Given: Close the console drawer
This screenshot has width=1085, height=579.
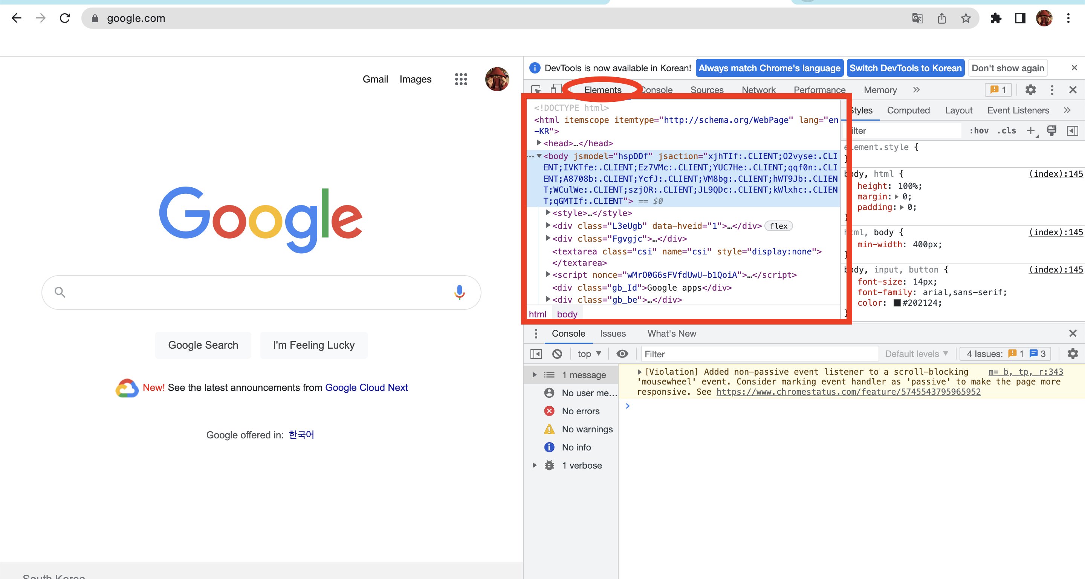Looking at the screenshot, I should [x=1072, y=333].
